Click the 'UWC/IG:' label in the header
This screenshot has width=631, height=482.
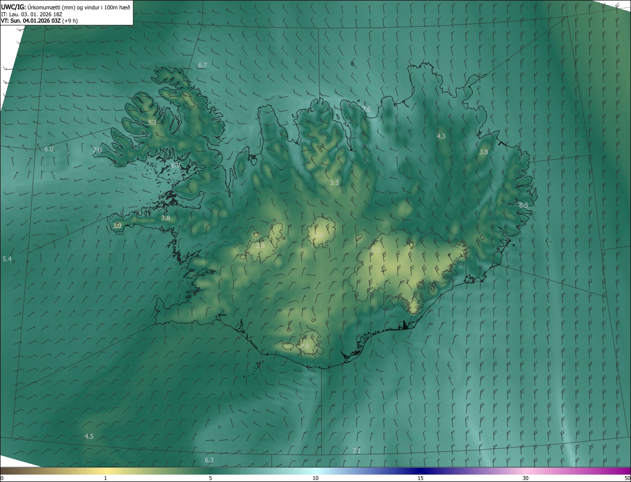13,7
